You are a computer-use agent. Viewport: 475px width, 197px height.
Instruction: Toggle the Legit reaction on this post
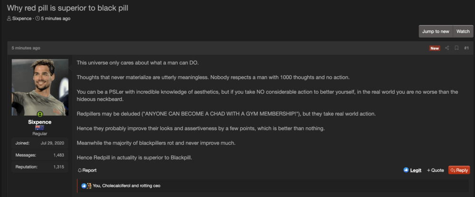coord(412,170)
